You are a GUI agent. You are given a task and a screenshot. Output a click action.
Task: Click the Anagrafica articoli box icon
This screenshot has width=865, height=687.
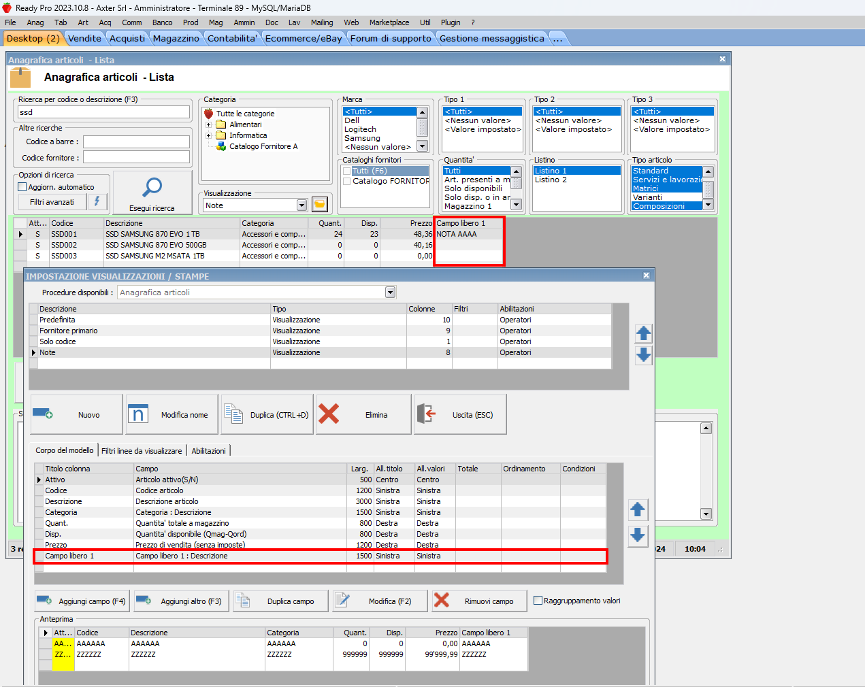point(20,78)
